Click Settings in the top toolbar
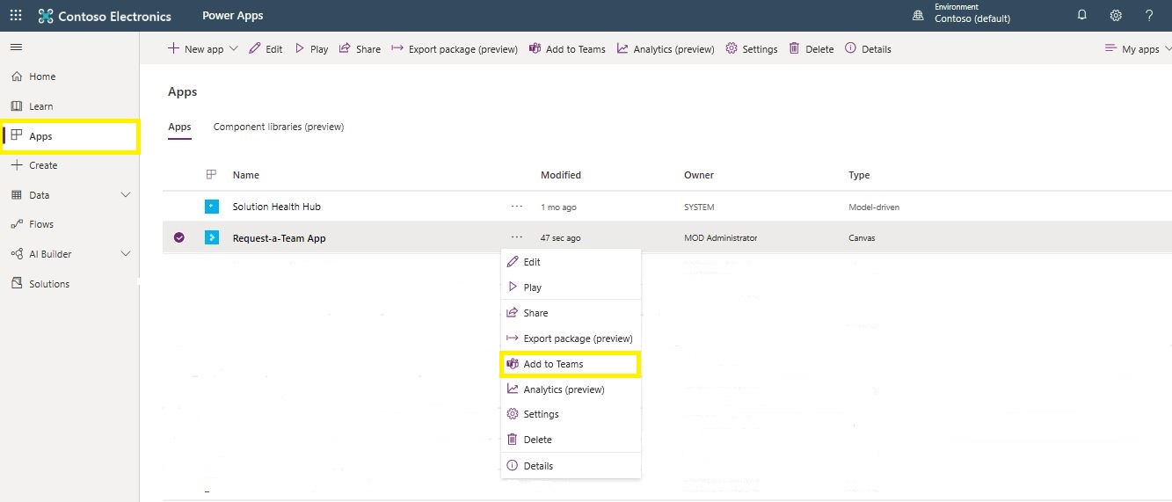 click(752, 49)
